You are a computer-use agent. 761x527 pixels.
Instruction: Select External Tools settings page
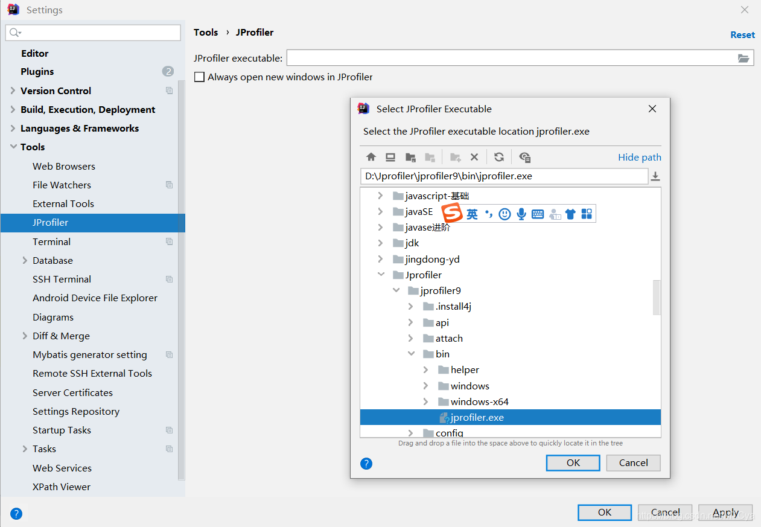[x=63, y=203]
